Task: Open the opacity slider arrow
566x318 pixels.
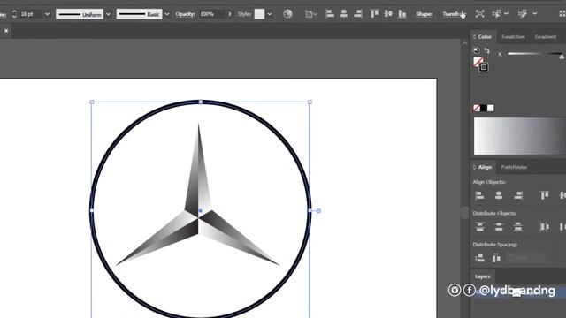Action: point(229,14)
